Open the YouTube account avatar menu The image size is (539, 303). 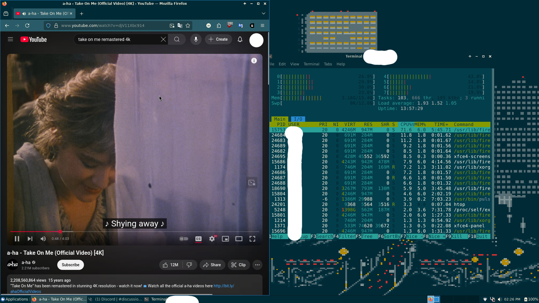(256, 40)
